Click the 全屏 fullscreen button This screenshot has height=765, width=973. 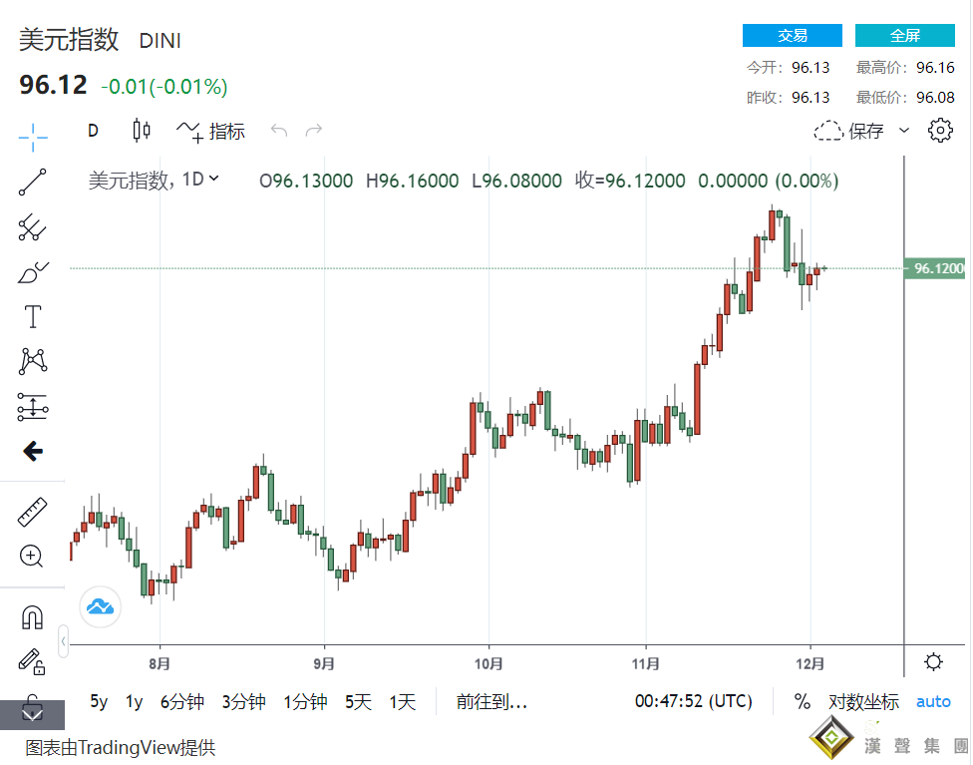click(x=904, y=36)
